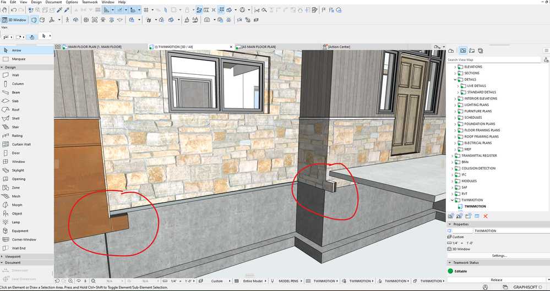Pick the Morph tool
Image resolution: width=550 pixels, height=291 pixels.
[17, 205]
